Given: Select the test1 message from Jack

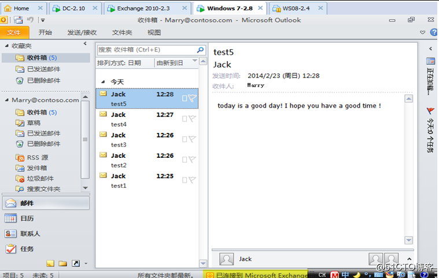Looking at the screenshot, I should (147, 180).
